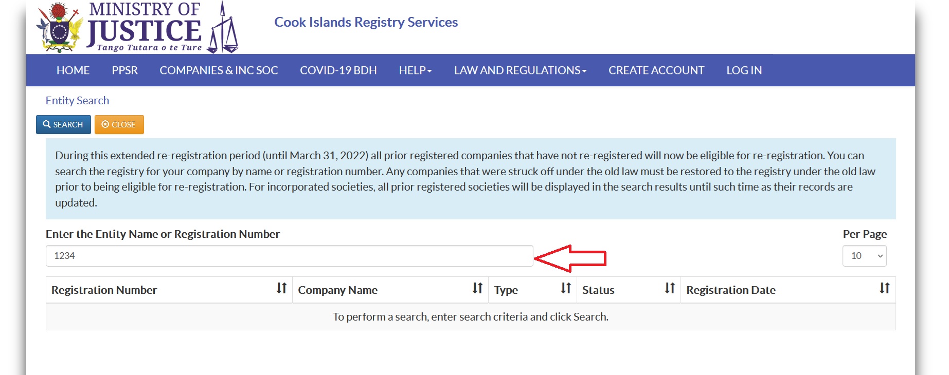949x375 pixels.
Task: Click Create Account in the navigation bar
Action: coord(656,70)
